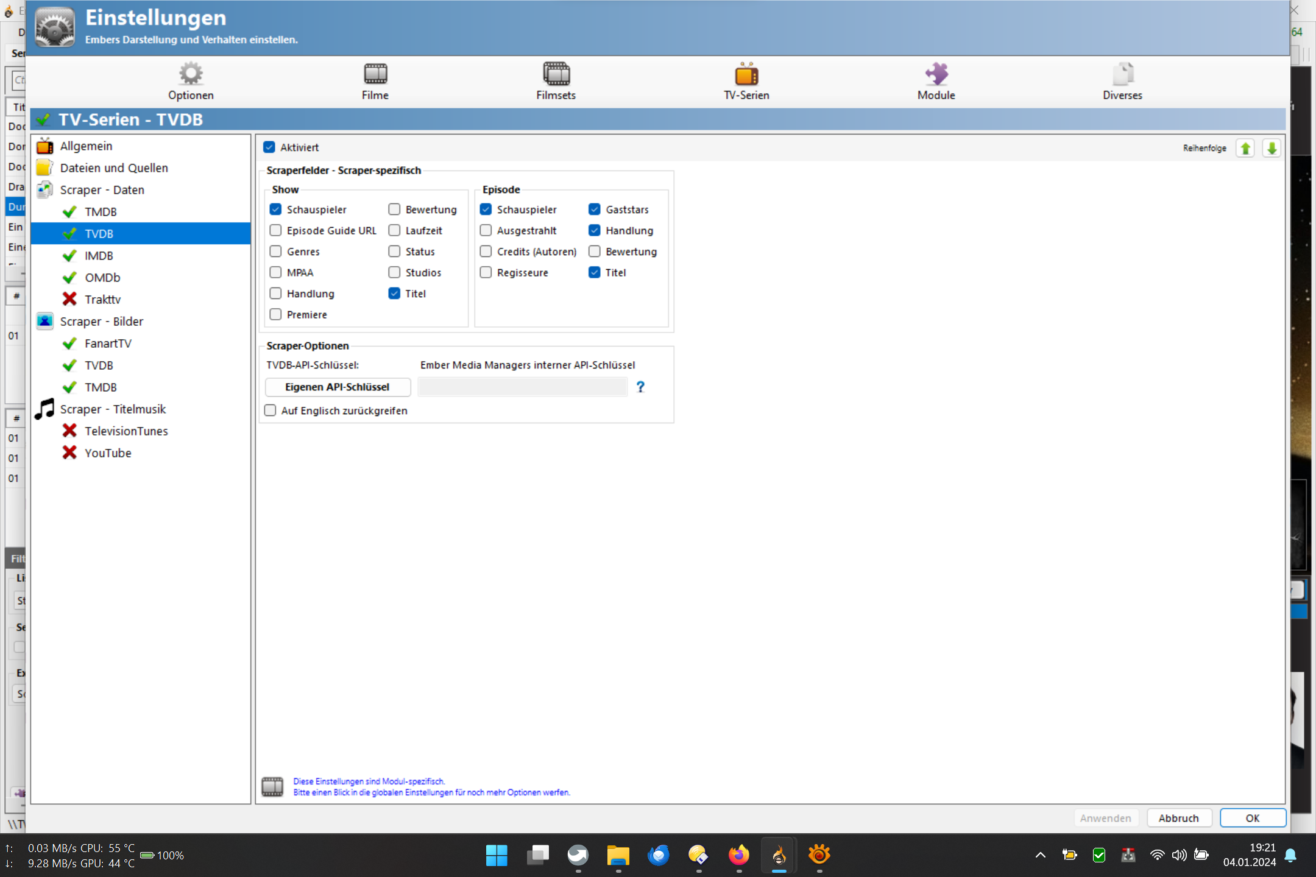This screenshot has width=1316, height=877.
Task: Open the notification bell in the taskbar
Action: 1290,855
